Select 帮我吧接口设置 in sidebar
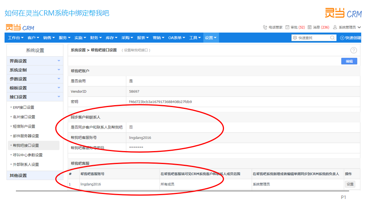Screen dimensions: 365x205 34,145
